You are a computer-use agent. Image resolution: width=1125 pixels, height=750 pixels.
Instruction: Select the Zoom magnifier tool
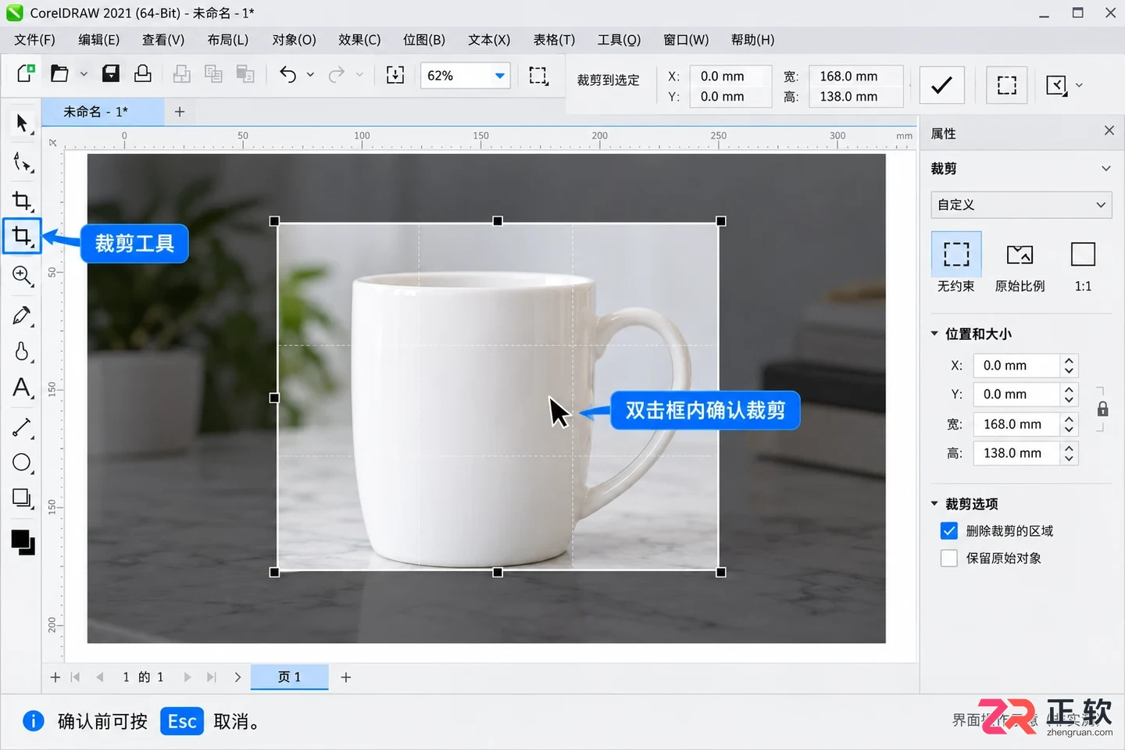[x=22, y=276]
